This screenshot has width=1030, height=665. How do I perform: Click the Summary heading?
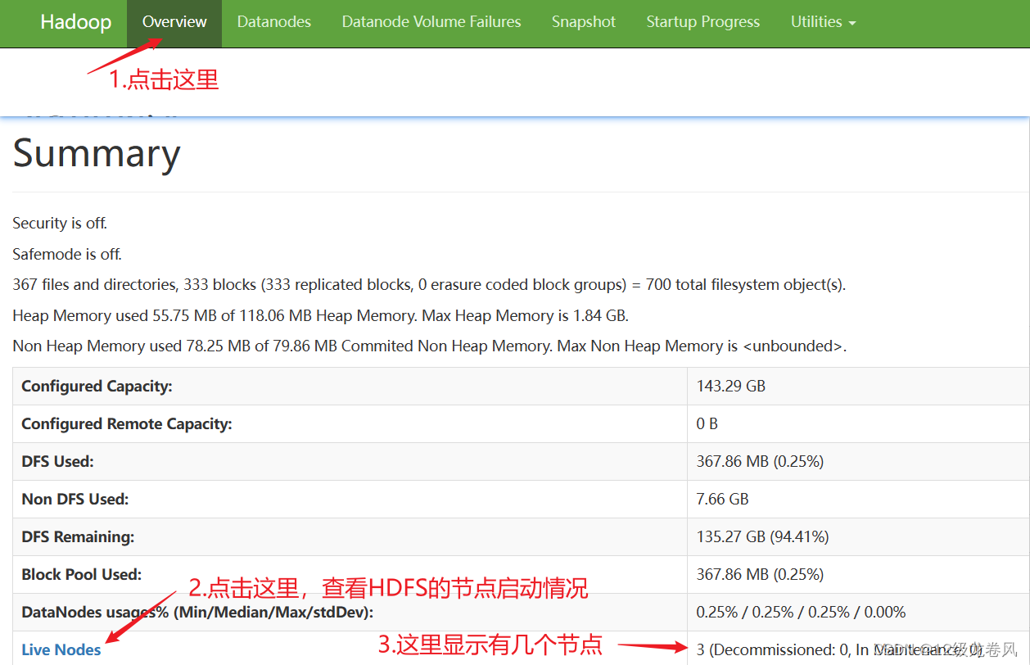(96, 154)
